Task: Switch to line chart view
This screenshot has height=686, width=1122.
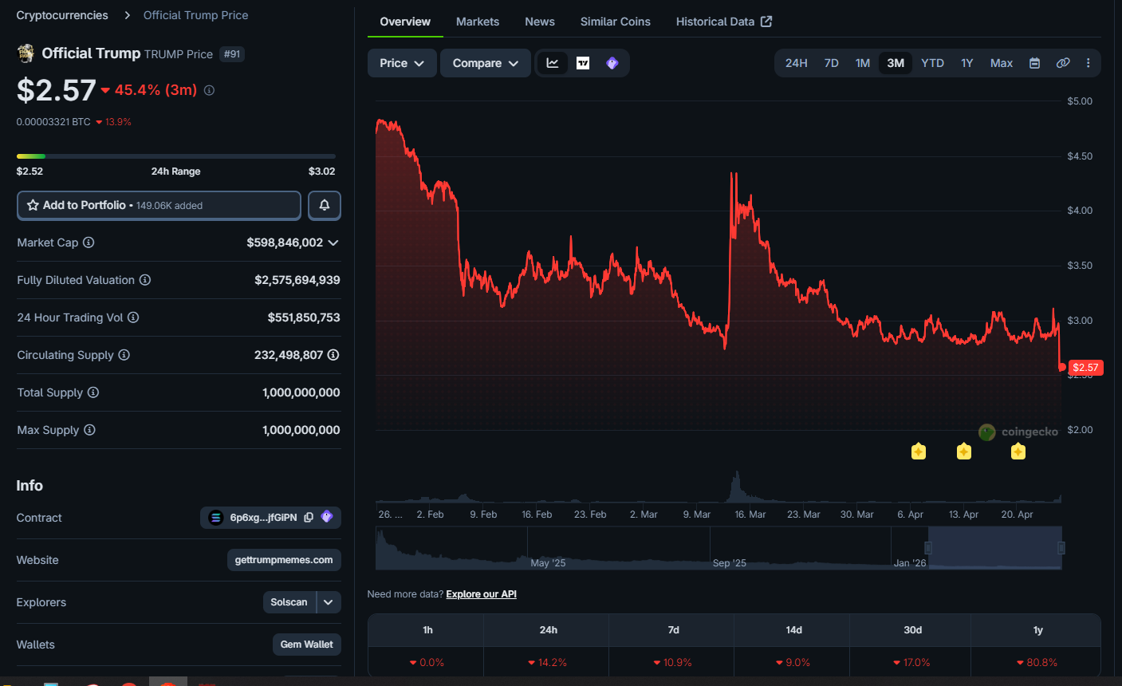Action: pyautogui.click(x=552, y=63)
